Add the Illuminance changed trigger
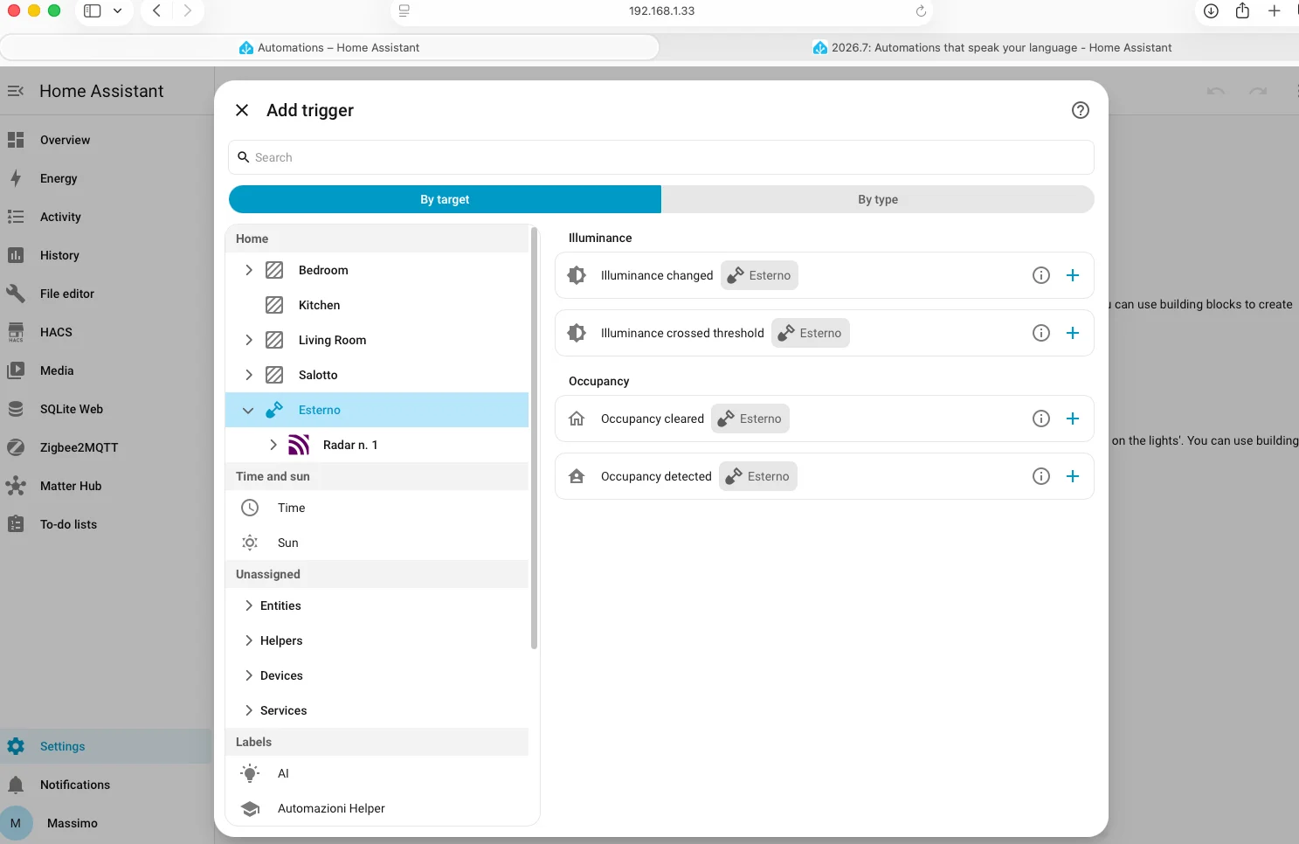The image size is (1299, 844). tap(1073, 275)
